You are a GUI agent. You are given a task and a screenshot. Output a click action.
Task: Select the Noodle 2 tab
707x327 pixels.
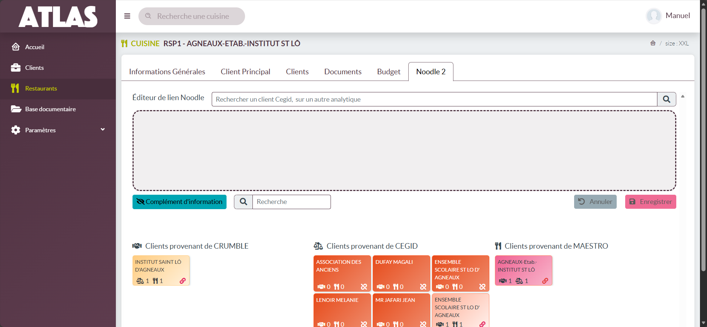point(431,72)
